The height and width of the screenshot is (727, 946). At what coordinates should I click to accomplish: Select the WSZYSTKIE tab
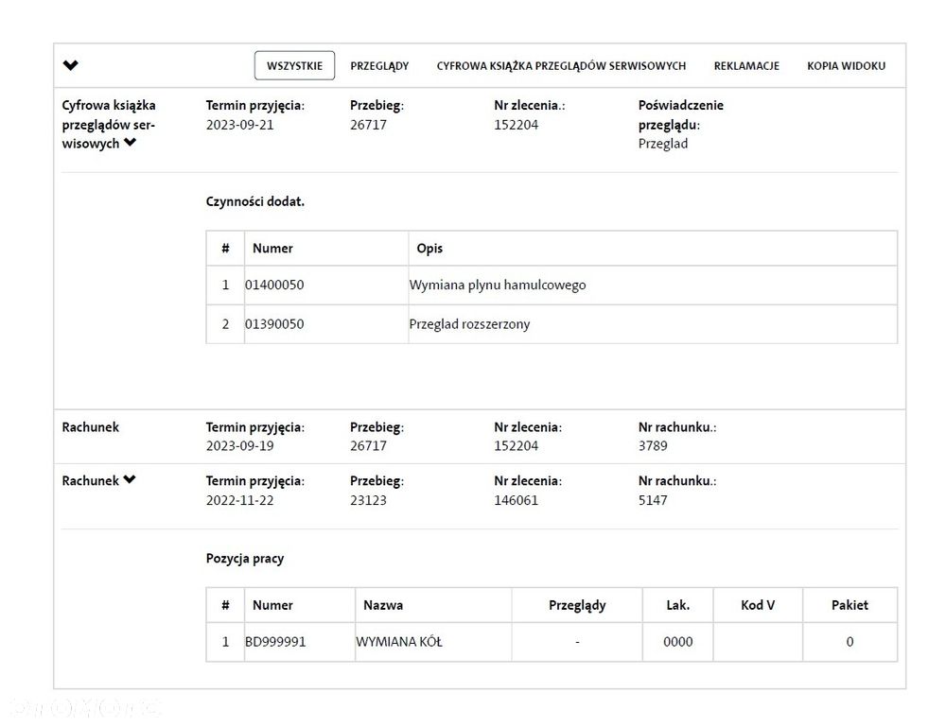(294, 66)
